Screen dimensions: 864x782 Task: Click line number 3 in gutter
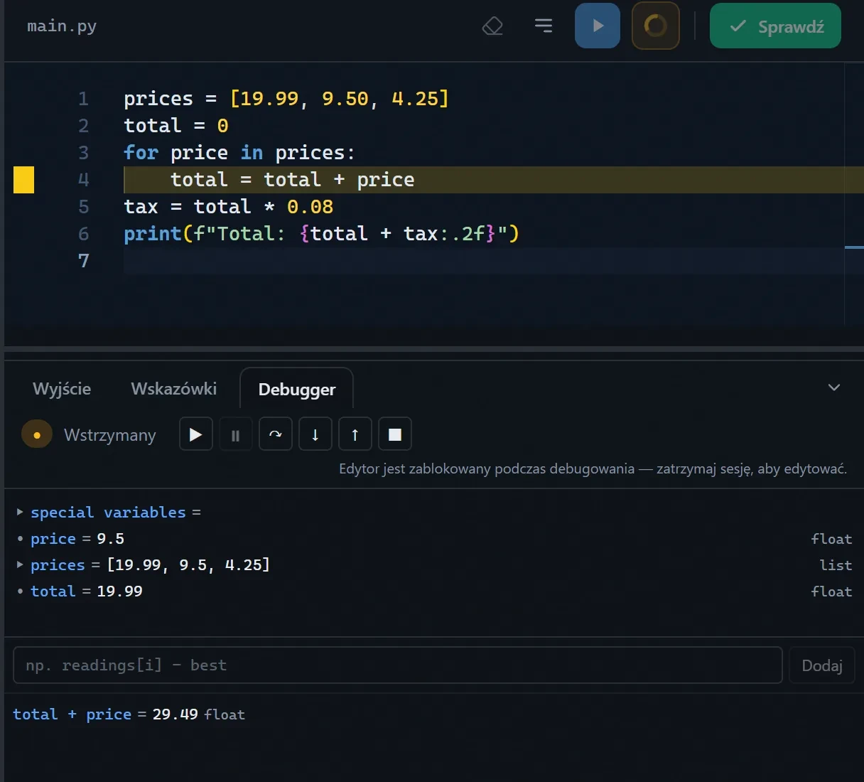[x=84, y=153]
